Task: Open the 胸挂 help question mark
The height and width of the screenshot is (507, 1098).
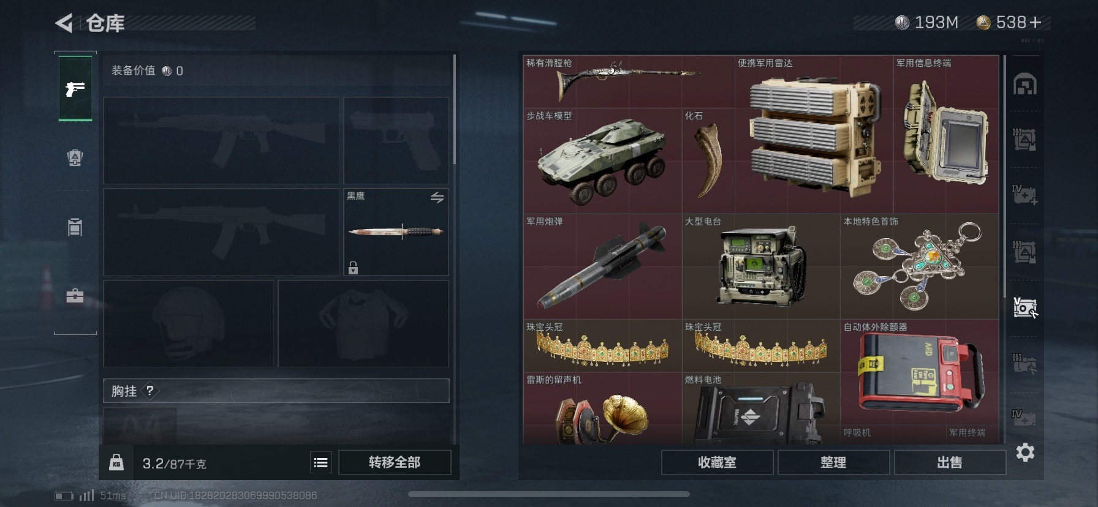Action: pyautogui.click(x=150, y=391)
